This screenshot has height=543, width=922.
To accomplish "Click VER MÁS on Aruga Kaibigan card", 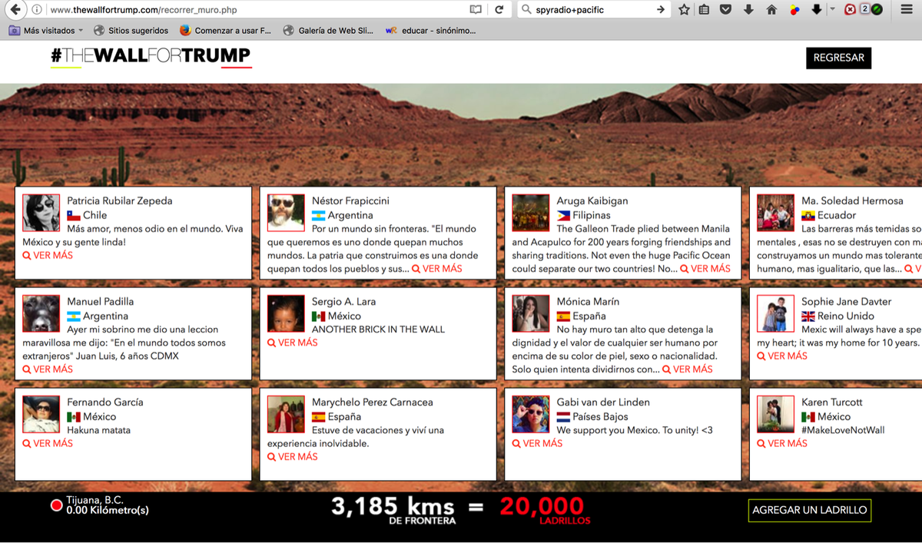I will (705, 269).
